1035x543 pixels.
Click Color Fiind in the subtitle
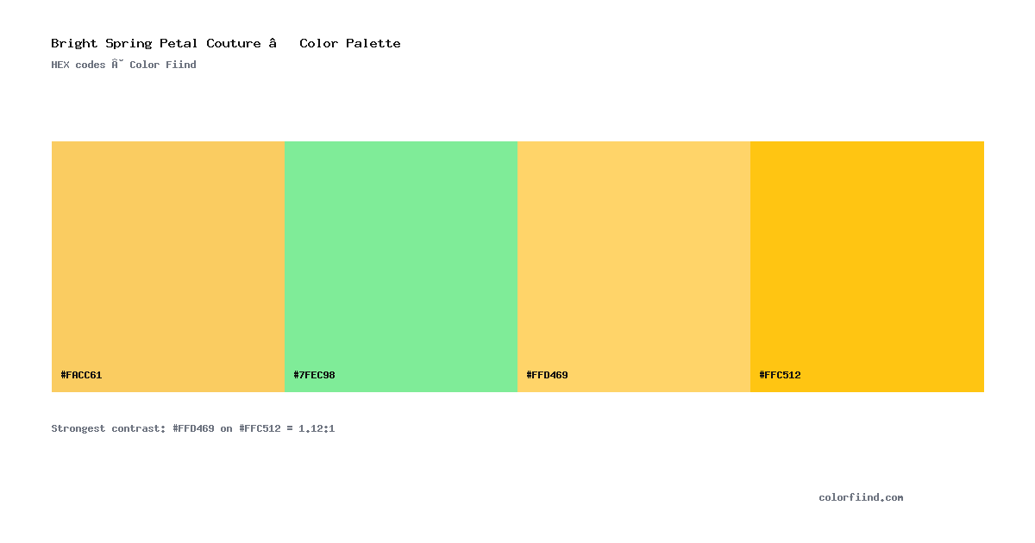pos(163,65)
